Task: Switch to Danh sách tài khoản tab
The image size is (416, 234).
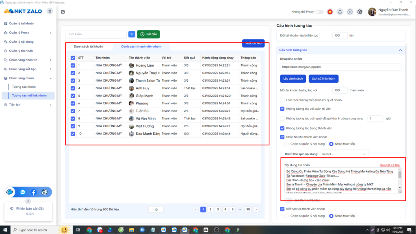Action: tap(88, 46)
